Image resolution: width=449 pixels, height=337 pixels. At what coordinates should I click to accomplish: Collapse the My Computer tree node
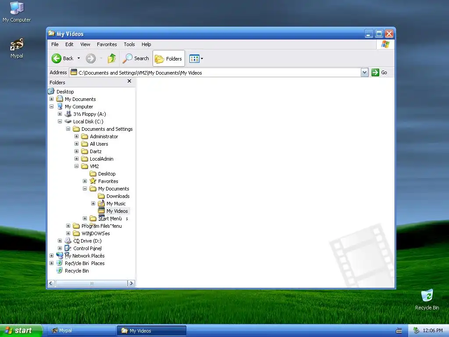pyautogui.click(x=52, y=106)
